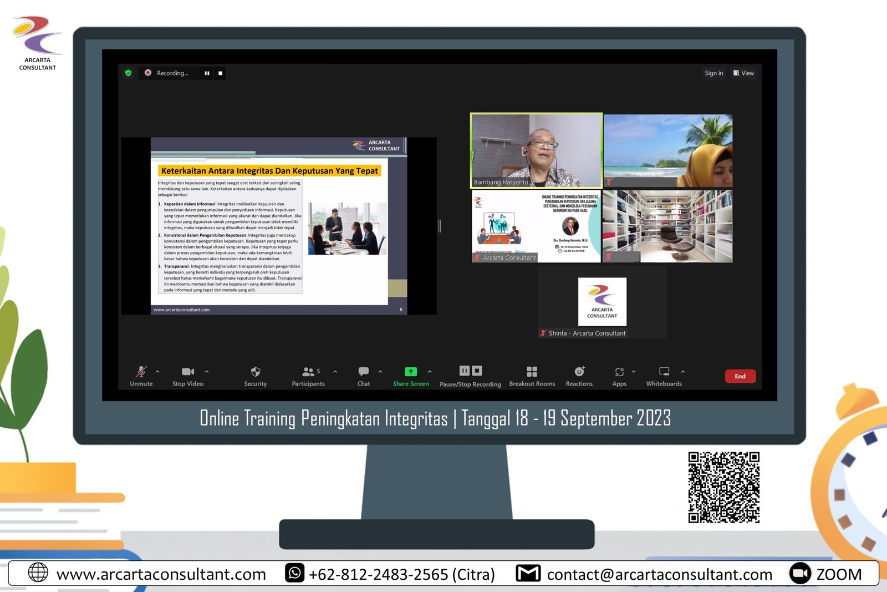Open Whiteboards
Screen dimensions: 887x592
pyautogui.click(x=664, y=372)
